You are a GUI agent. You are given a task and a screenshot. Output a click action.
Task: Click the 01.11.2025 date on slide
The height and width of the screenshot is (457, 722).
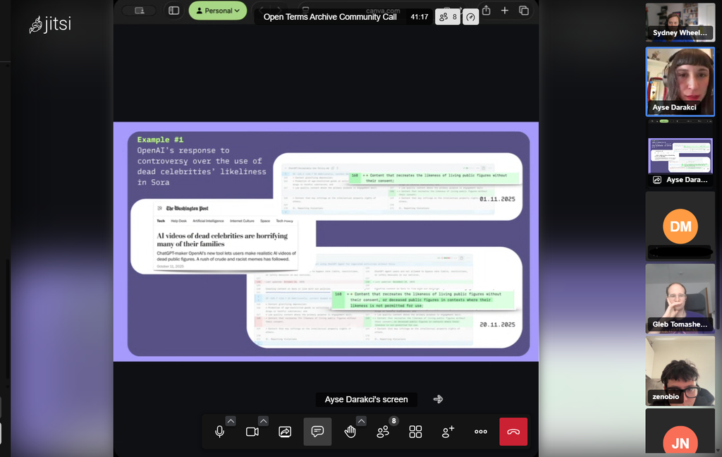(497, 199)
